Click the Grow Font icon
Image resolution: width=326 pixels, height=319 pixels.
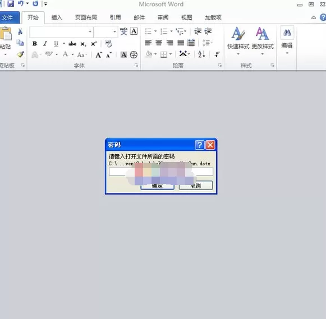(99, 55)
